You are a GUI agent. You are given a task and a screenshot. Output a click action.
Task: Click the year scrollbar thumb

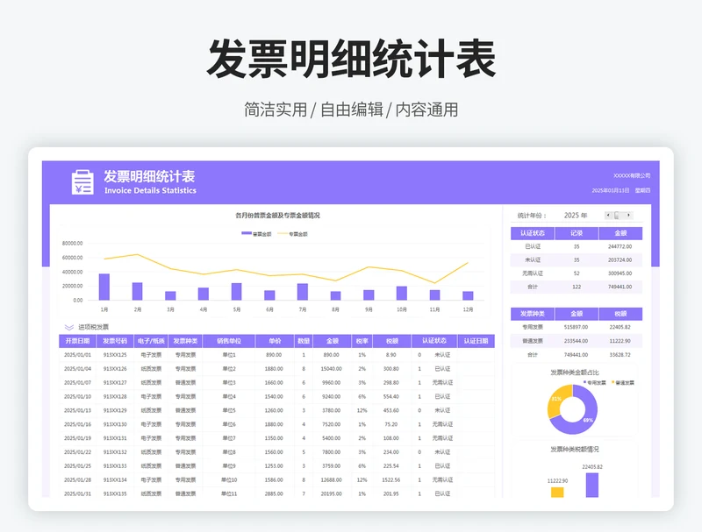tap(617, 216)
